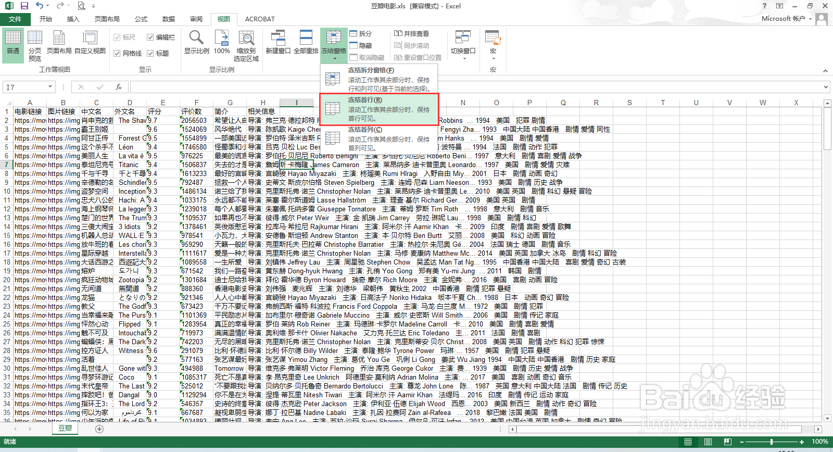Image resolution: width=833 pixels, height=452 pixels.
Task: Switch to page break preview in status bar
Action: coord(727,442)
